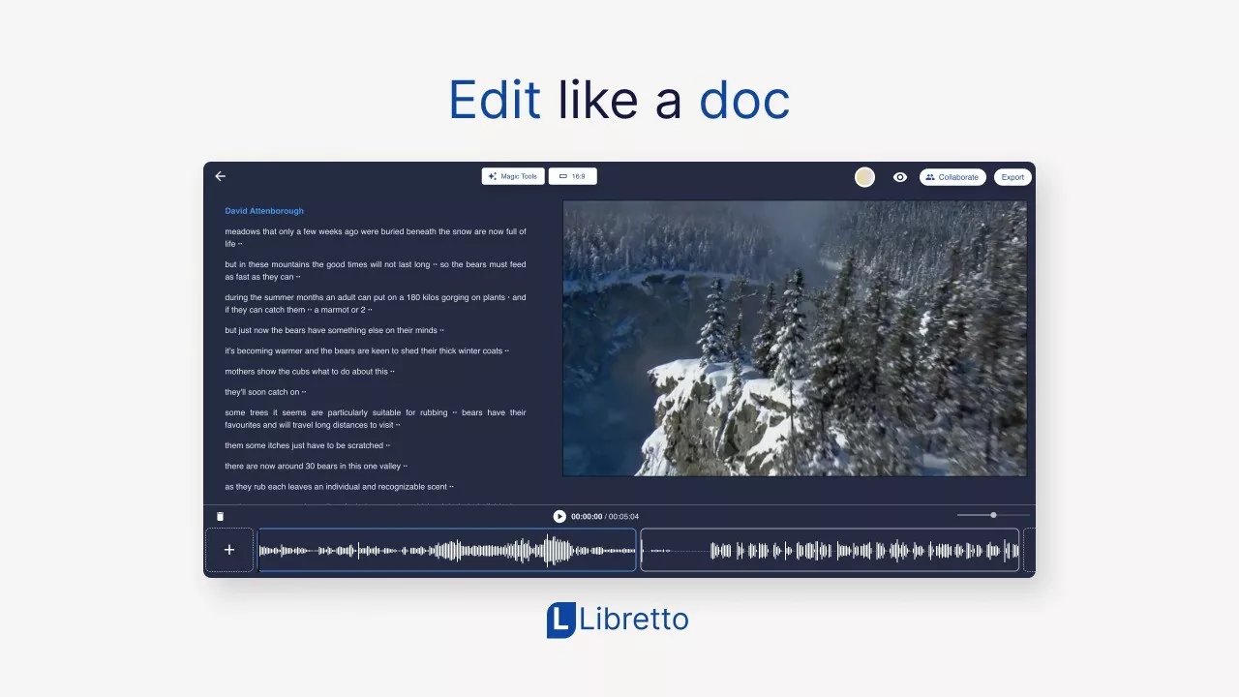Click the people icon on Collaborate
This screenshot has width=1239, height=697.
coord(930,177)
